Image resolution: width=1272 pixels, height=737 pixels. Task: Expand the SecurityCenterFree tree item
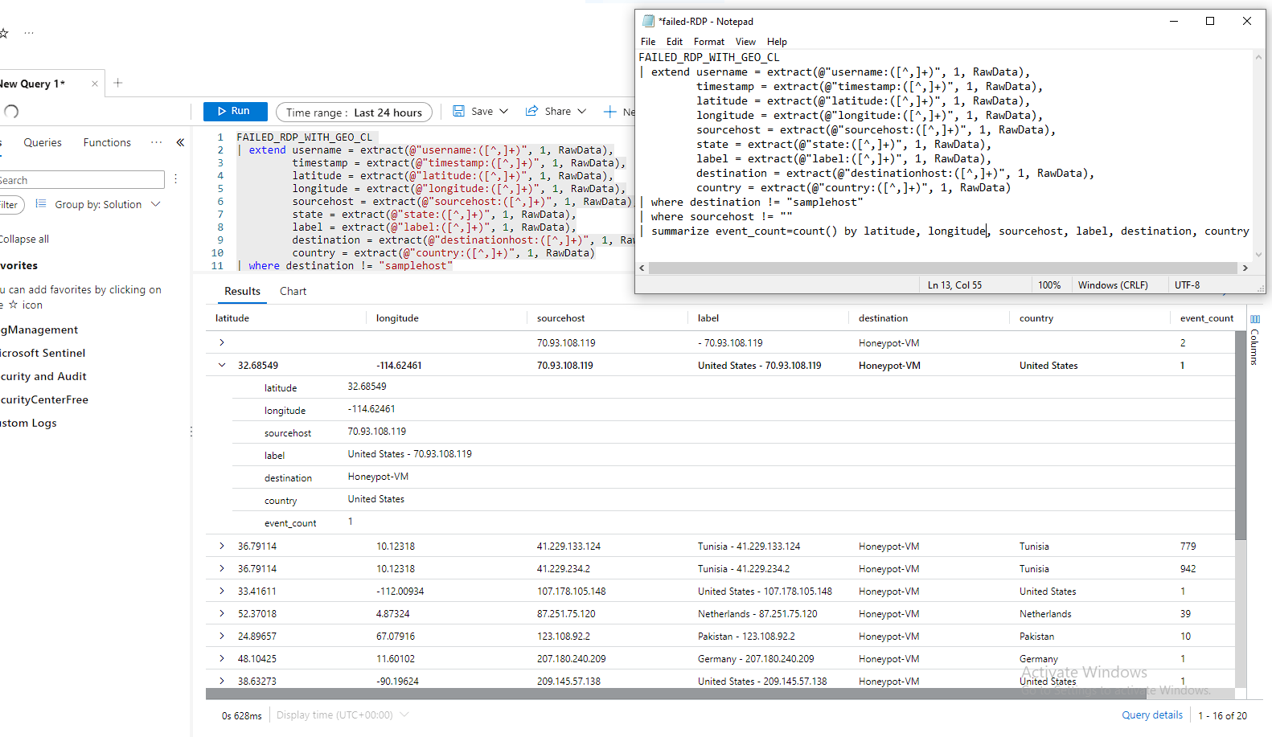(x=44, y=399)
